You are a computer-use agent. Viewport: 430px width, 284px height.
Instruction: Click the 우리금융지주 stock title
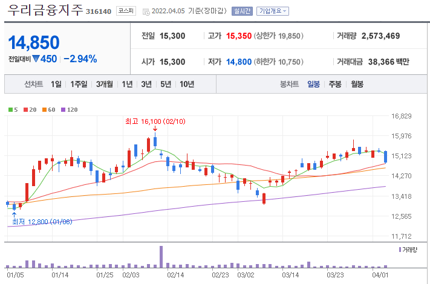pyautogui.click(x=45, y=10)
